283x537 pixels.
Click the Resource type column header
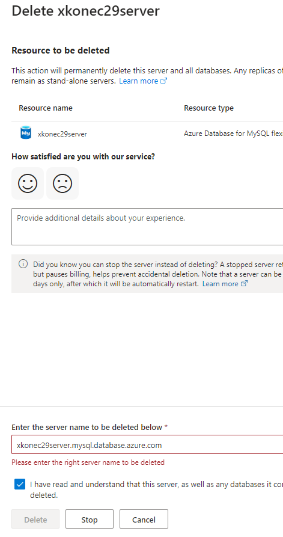point(208,108)
